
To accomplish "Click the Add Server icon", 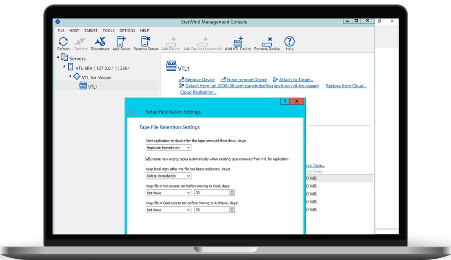I will pos(121,41).
